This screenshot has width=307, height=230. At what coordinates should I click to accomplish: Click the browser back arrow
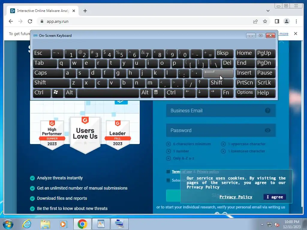pyautogui.click(x=11, y=21)
